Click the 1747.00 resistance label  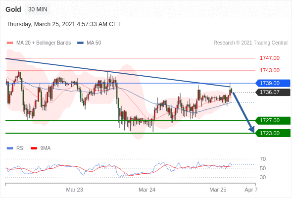coord(270,58)
